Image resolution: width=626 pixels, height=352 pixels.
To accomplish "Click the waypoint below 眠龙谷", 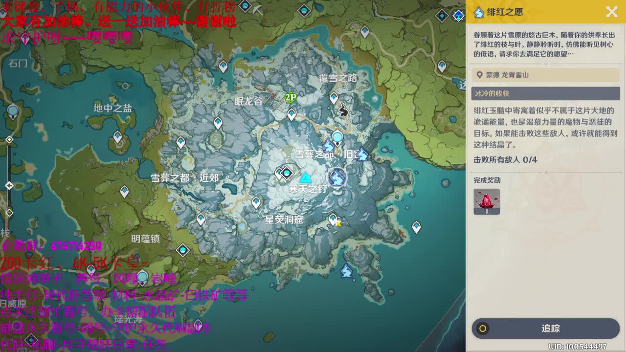I will click(x=291, y=115).
